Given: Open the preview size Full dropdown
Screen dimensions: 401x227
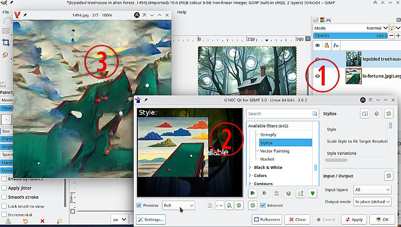Looking at the screenshot, I should pos(178,206).
